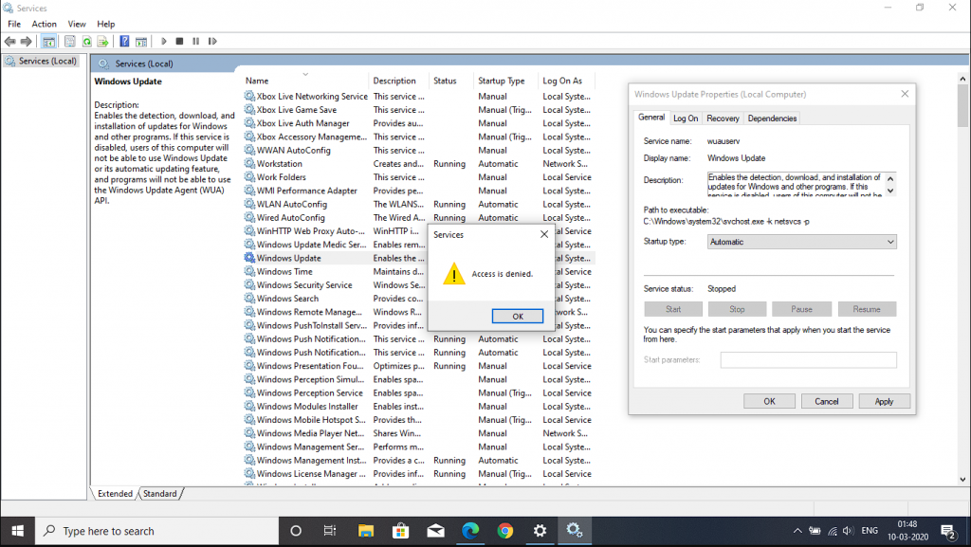The height and width of the screenshot is (547, 971).
Task: Toggle Show/Hide Console Tree icon
Action: pyautogui.click(x=48, y=42)
